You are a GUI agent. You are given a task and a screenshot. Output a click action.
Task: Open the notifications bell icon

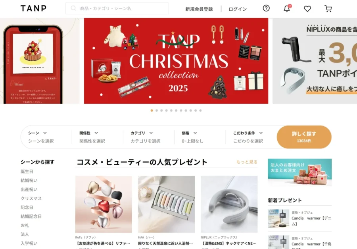point(287,8)
